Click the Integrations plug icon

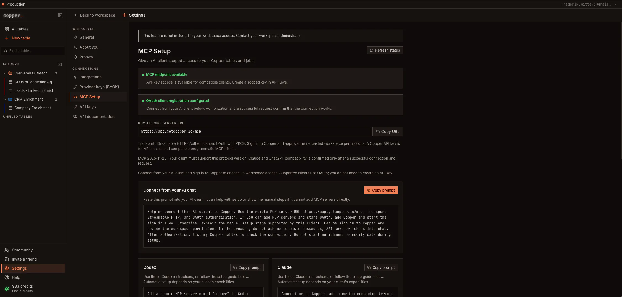[75, 77]
